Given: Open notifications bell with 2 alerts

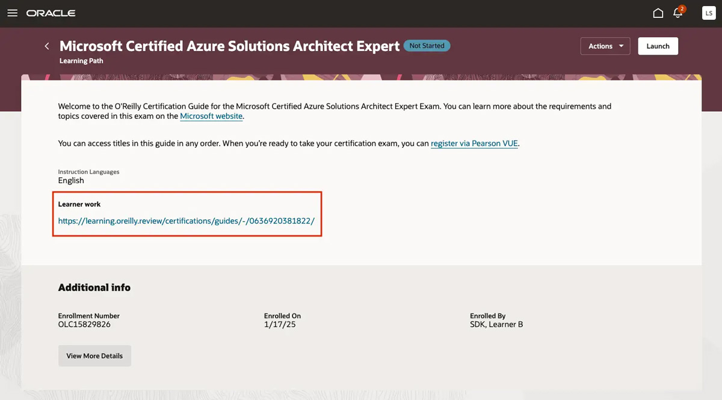Looking at the screenshot, I should [679, 13].
